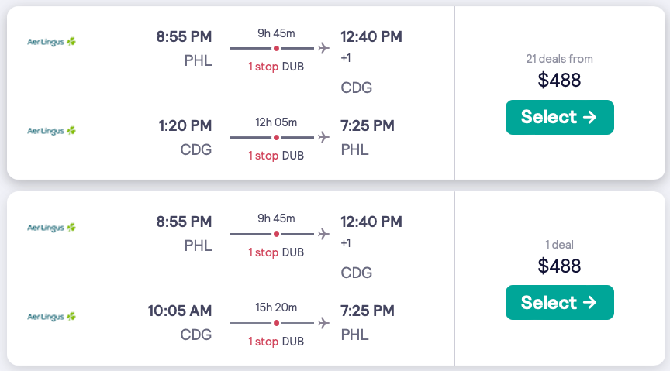The width and height of the screenshot is (670, 371).
Task: Click the "21 deals from" label
Action: point(559,59)
